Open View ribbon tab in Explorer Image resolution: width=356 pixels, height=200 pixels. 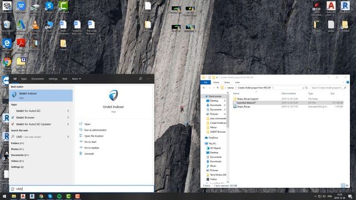[x=238, y=82]
